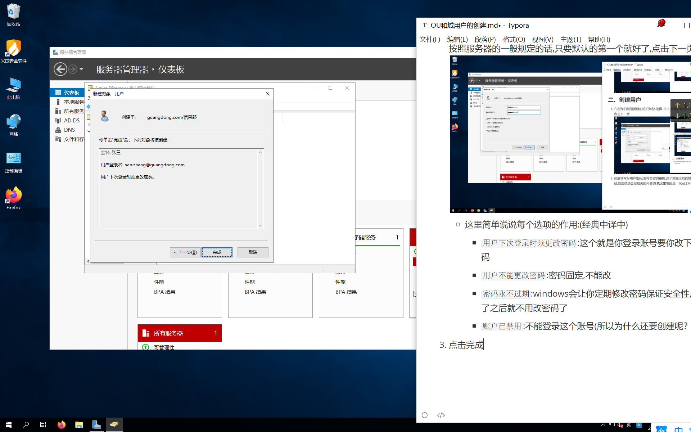Click the summary box scroll-down arrow

pyautogui.click(x=261, y=226)
